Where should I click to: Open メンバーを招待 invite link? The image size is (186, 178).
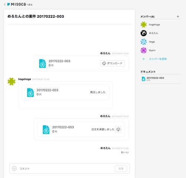tap(158, 59)
